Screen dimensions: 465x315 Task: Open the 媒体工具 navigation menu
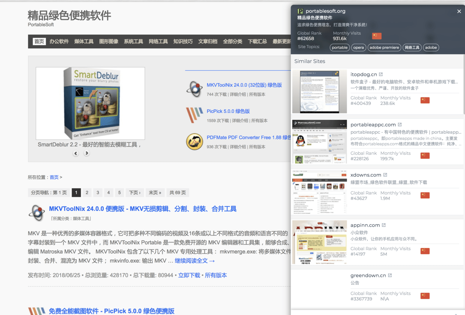click(84, 42)
